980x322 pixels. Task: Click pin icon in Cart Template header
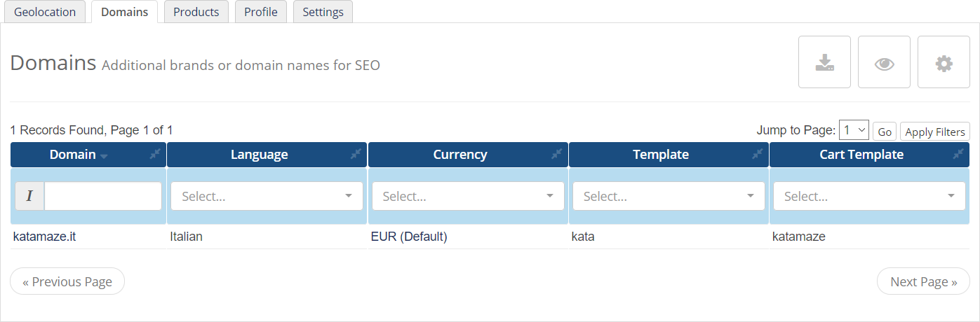point(958,154)
